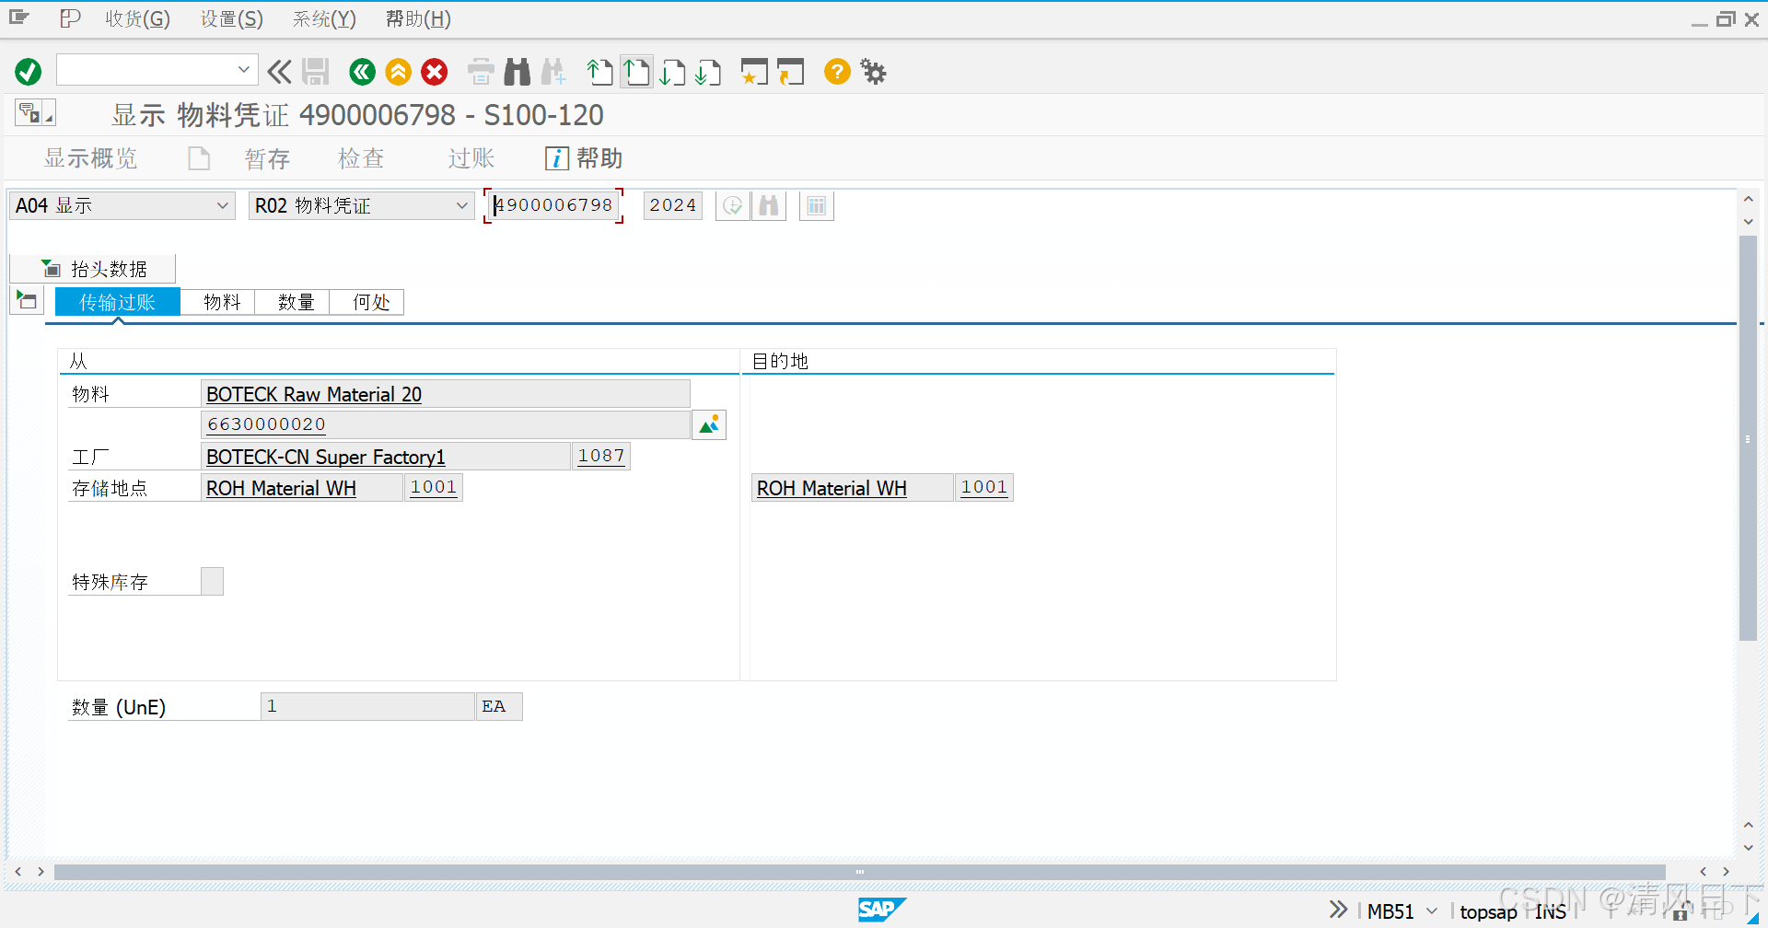This screenshot has width=1768, height=928.
Task: Click the vertical scrollbar thumb on right
Action: click(x=1748, y=438)
